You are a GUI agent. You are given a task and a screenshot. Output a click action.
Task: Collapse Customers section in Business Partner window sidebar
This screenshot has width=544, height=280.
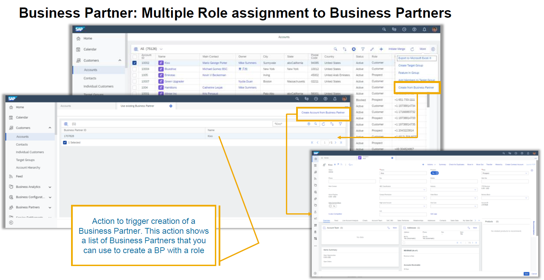point(50,128)
